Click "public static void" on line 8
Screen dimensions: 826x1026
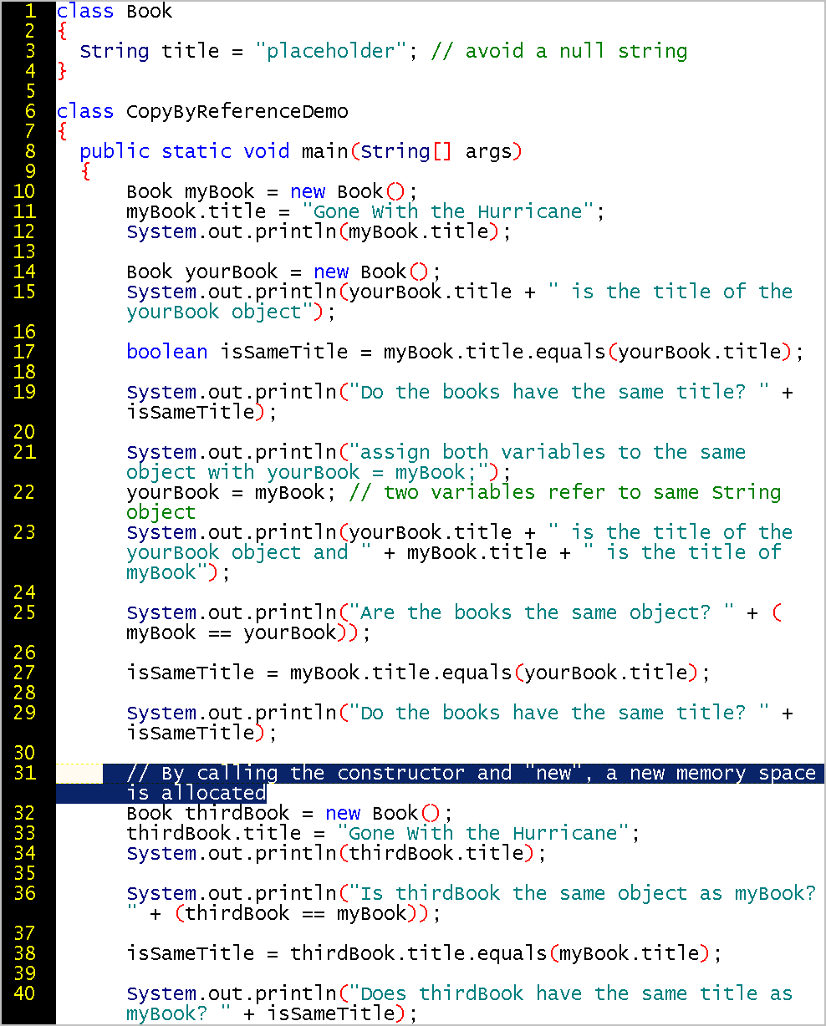point(185,152)
